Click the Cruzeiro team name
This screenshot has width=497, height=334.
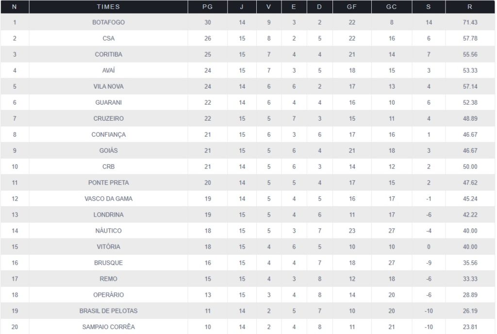coord(108,118)
